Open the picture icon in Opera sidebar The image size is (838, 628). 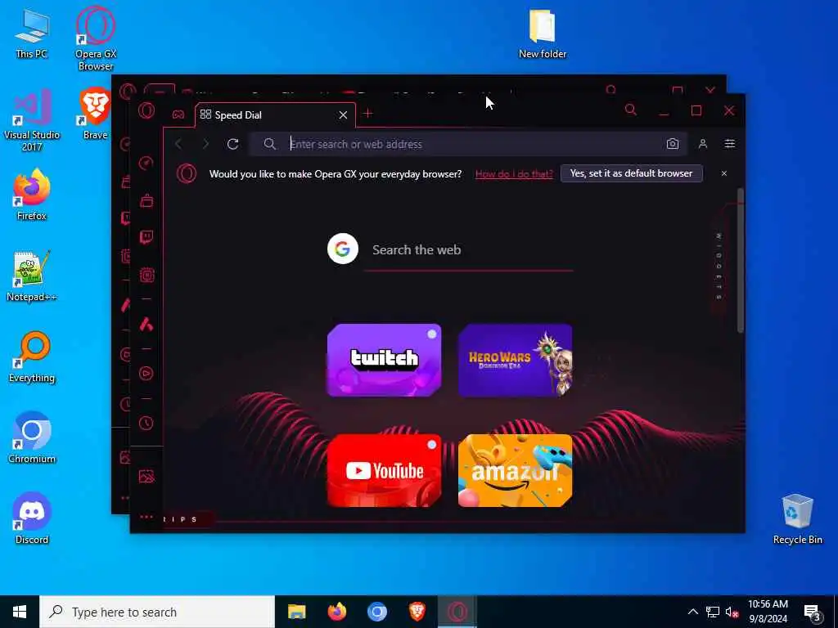coord(146,477)
